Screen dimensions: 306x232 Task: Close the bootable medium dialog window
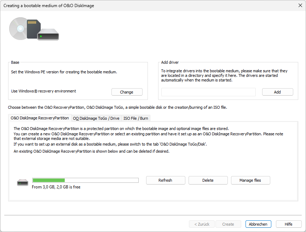(300, 6)
